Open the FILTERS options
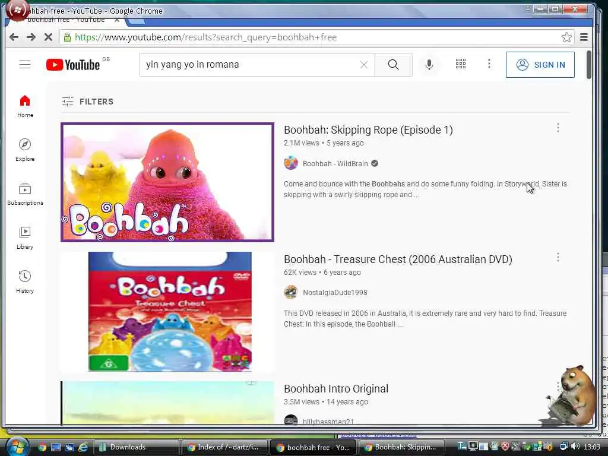Screen dimensions: 608x456 (88, 102)
